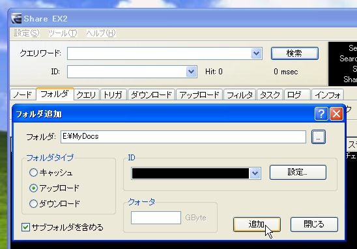The image size is (357, 249).
Task: Click the 追加 button
Action: 257,224
